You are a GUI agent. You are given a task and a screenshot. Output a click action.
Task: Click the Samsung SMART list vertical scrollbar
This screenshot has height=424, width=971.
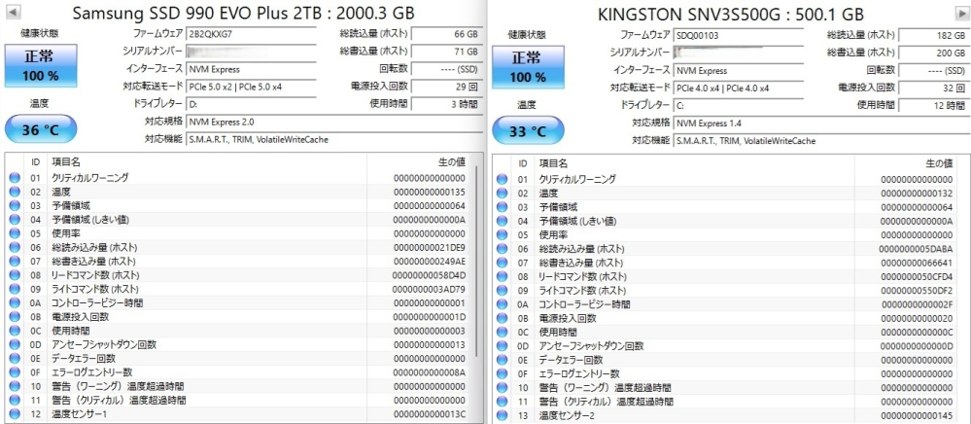click(x=476, y=261)
